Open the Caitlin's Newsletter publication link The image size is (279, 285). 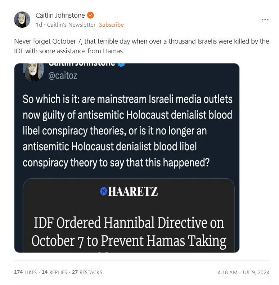[71, 25]
